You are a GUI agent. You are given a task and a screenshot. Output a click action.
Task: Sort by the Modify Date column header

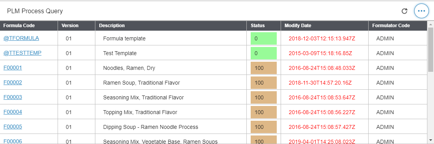click(325, 26)
